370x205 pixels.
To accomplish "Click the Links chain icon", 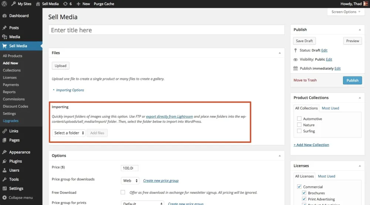I will point(4,131).
